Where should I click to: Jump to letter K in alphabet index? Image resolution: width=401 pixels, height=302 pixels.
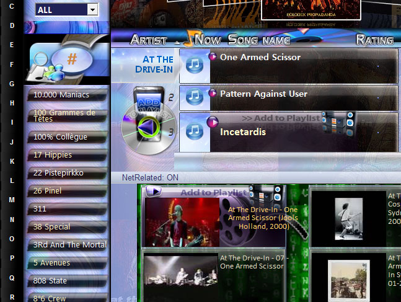12,161
